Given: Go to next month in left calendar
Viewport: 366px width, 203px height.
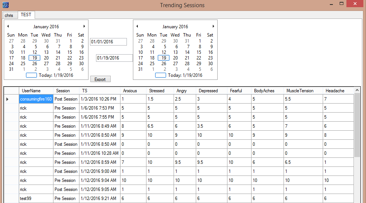Looking at the screenshot, I should (84, 26).
